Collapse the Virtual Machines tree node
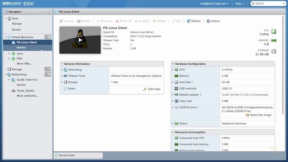This screenshot has width=288, height=162. (6, 37)
